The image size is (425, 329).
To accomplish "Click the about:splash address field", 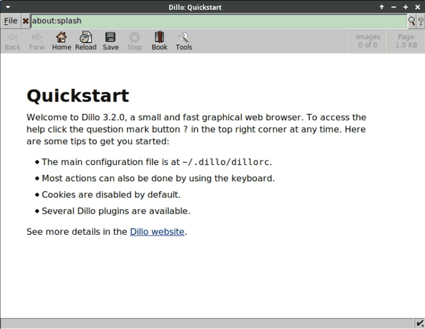I will pos(219,21).
